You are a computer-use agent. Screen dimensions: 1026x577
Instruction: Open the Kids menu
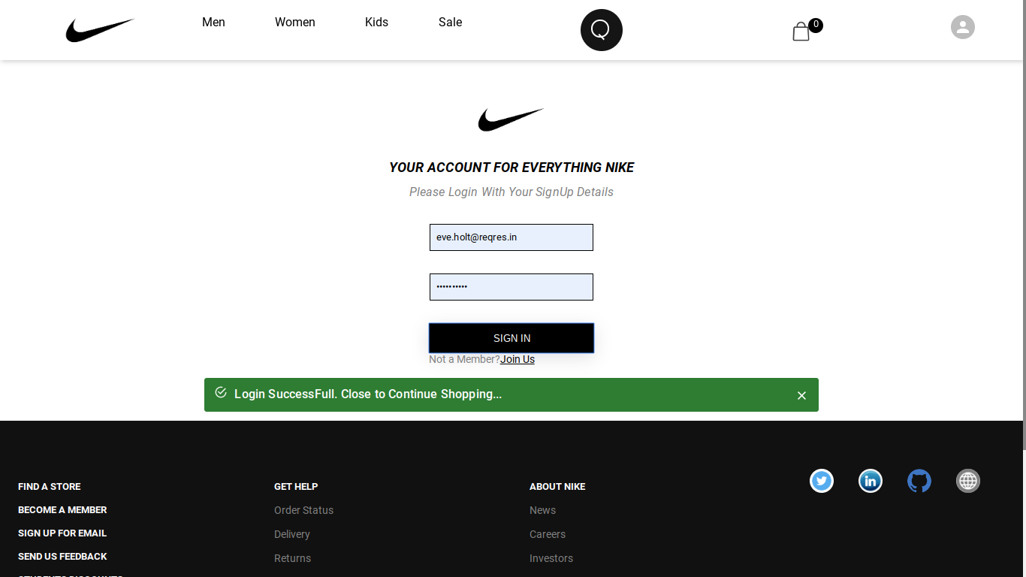click(376, 23)
